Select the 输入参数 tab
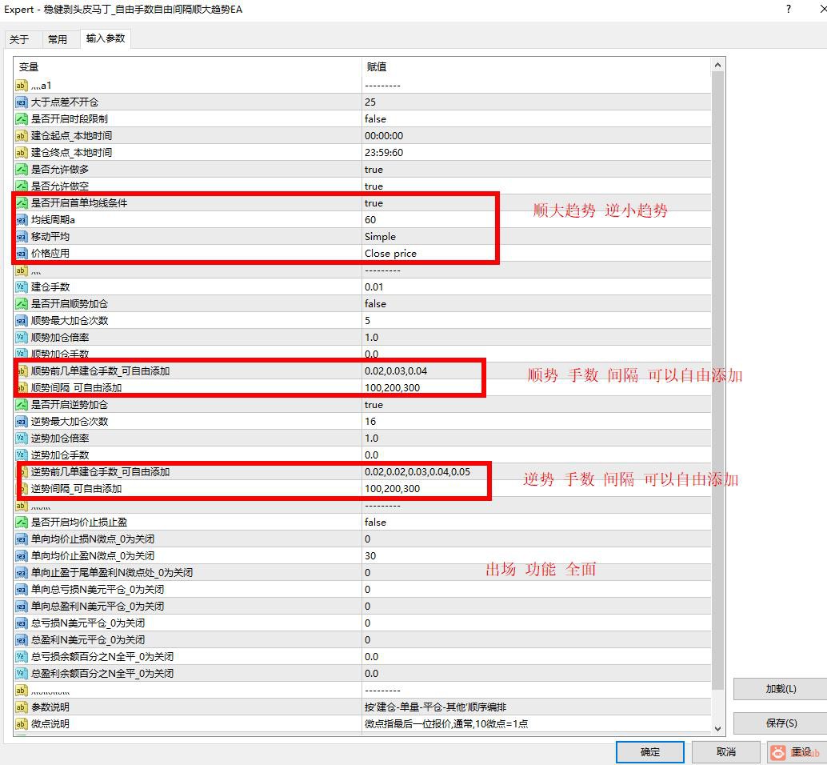The height and width of the screenshot is (765, 827). (106, 38)
